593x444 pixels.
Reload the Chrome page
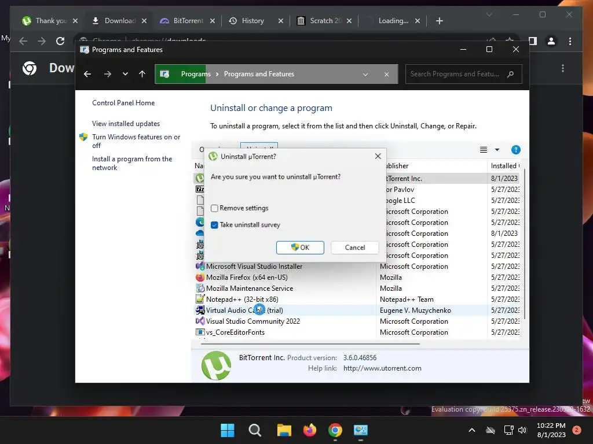60,41
